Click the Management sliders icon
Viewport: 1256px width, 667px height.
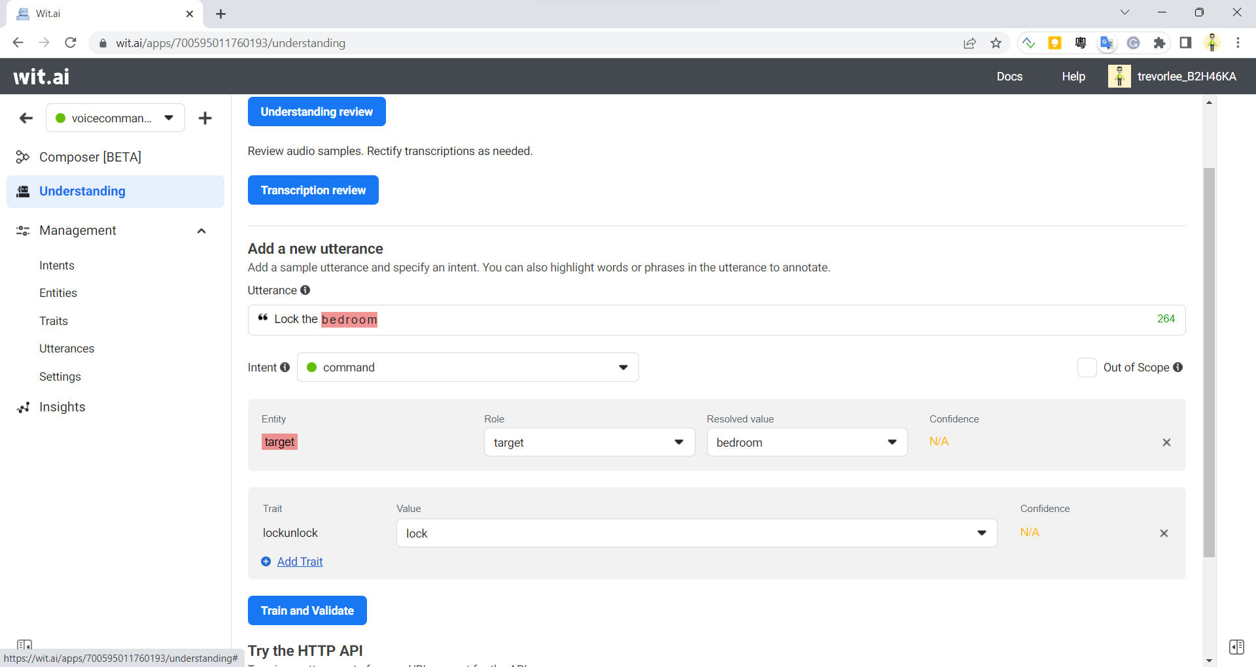pyautogui.click(x=23, y=231)
